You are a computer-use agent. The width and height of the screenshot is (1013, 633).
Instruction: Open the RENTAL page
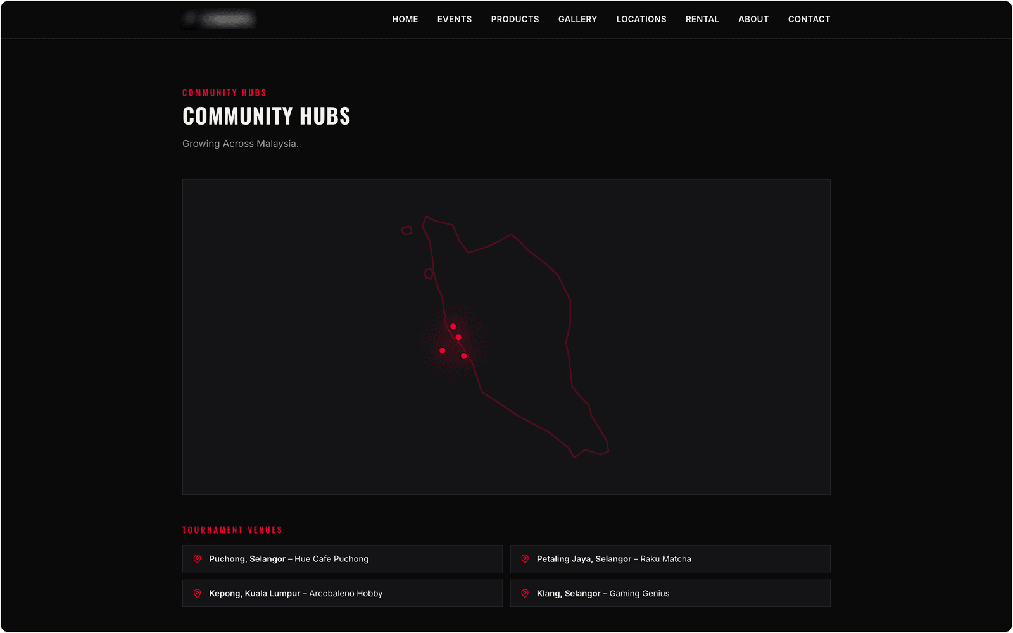point(702,19)
